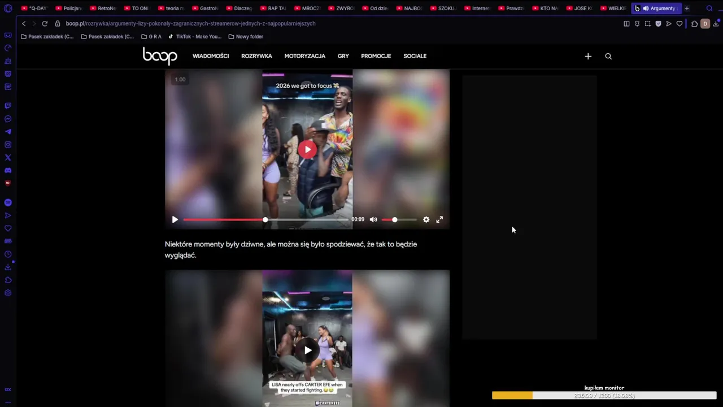The image size is (723, 407).
Task: Open the split screen icon in address bar
Action: tap(626, 24)
